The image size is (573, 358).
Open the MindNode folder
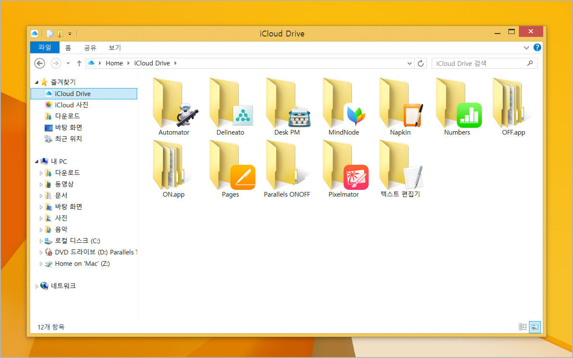(x=344, y=106)
